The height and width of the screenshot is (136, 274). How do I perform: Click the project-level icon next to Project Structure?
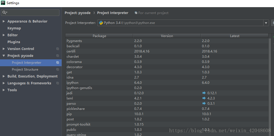coord(57,70)
